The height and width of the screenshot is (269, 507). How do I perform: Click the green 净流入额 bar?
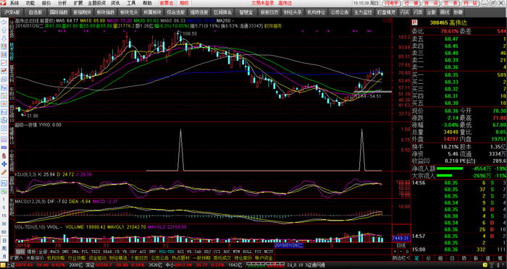point(450,168)
